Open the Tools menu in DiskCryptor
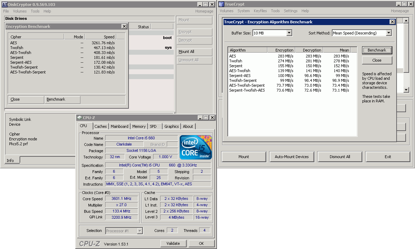Image resolution: width=415 pixels, height=249 pixels. pos(35,11)
